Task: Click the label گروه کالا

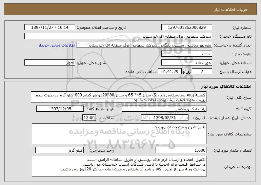Action: (243, 109)
